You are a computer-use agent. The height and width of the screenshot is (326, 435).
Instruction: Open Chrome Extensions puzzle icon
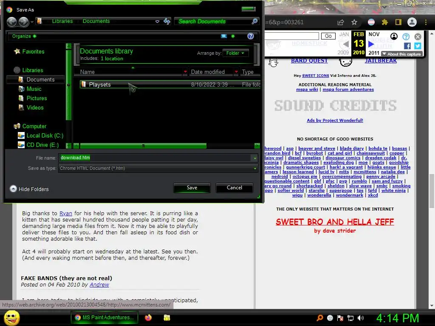pyautogui.click(x=384, y=22)
